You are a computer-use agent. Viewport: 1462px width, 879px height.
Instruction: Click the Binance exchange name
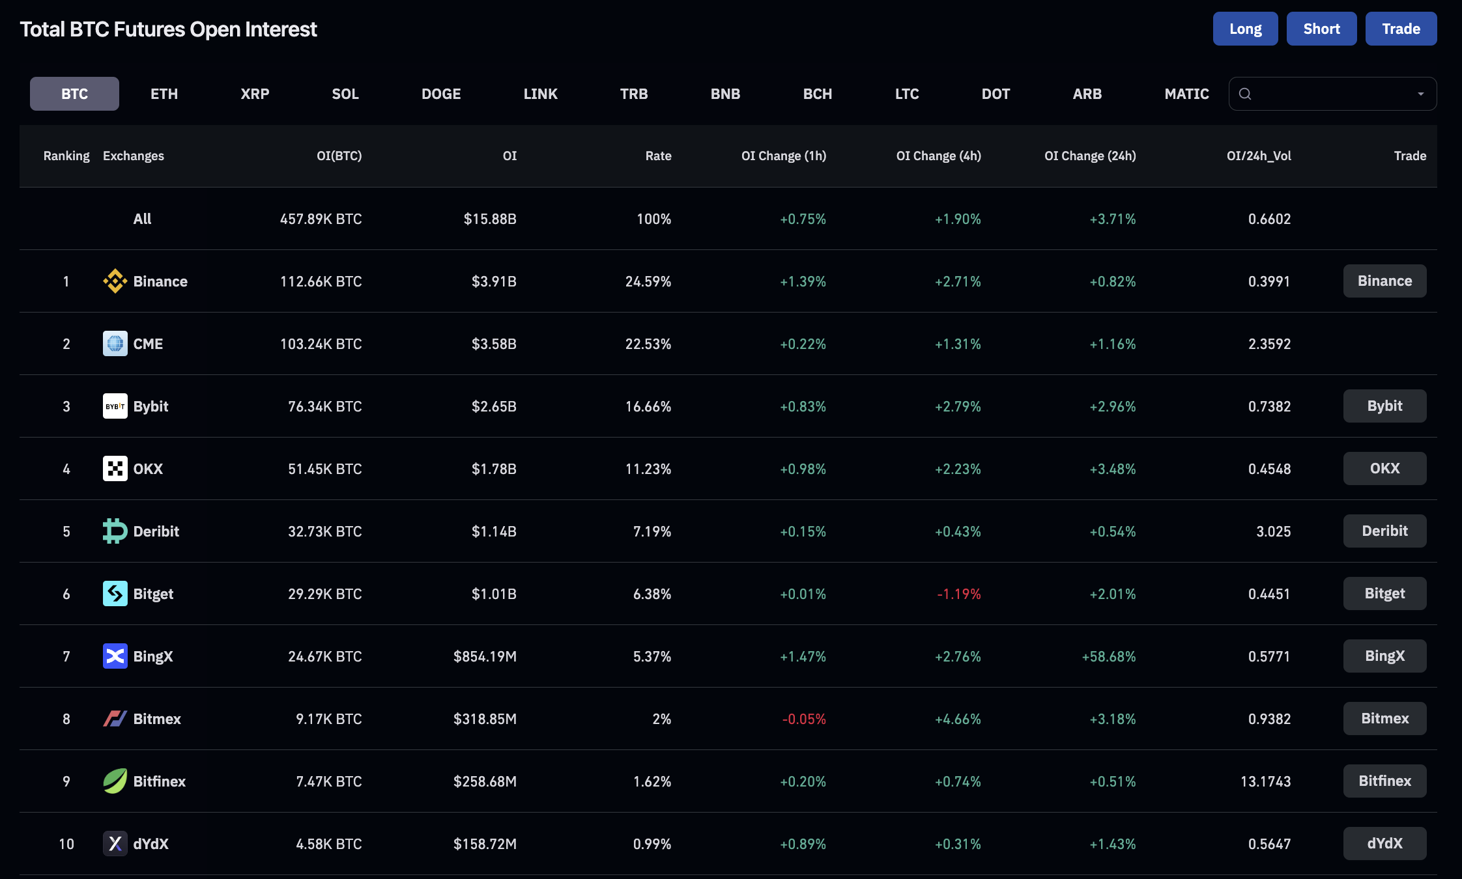tap(160, 281)
